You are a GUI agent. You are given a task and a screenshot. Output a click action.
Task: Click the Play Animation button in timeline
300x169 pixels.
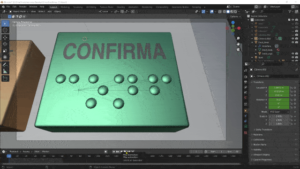(125, 152)
